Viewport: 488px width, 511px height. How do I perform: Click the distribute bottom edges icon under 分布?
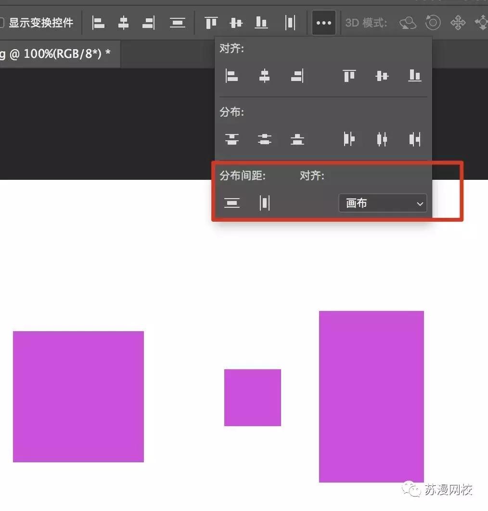[x=297, y=139]
